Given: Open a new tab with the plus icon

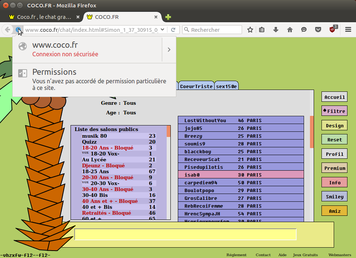Looking at the screenshot, I should click(x=168, y=17).
